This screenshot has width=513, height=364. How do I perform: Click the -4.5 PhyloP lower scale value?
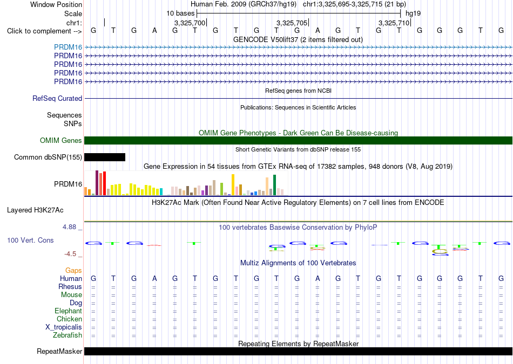tap(70, 254)
